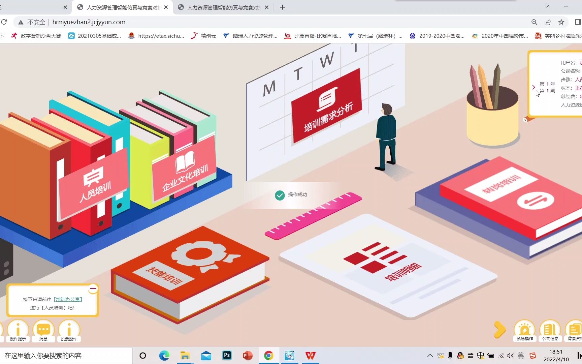The width and height of the screenshot is (582, 364).
Task: Share this page via the share icon
Action: coord(548,22)
